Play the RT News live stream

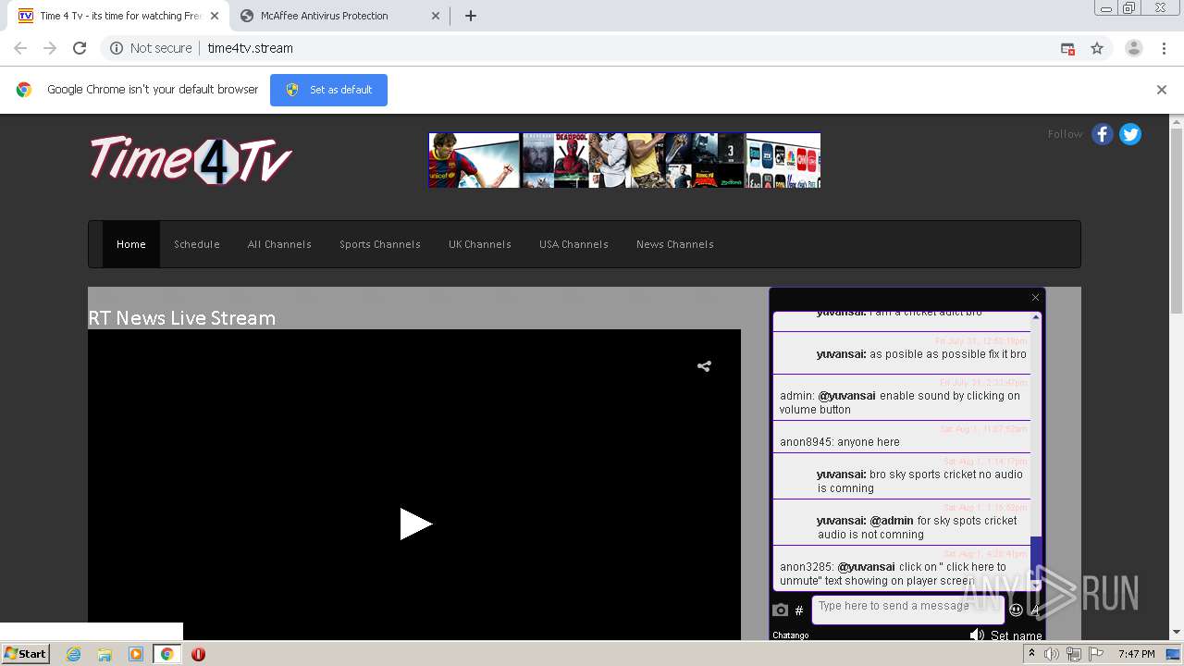415,524
